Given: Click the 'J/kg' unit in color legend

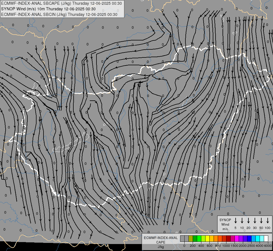Looking at the screenshot, I should [x=161, y=247].
